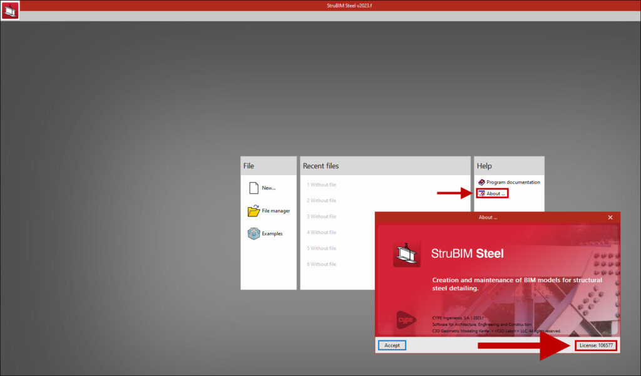Select recent file "6 Without file"

point(321,265)
